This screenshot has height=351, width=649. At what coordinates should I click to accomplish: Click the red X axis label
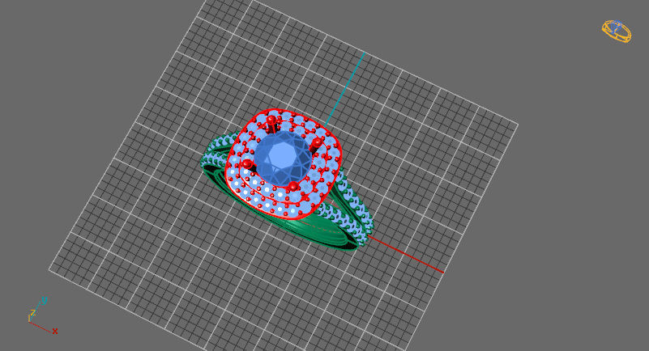coord(54,331)
